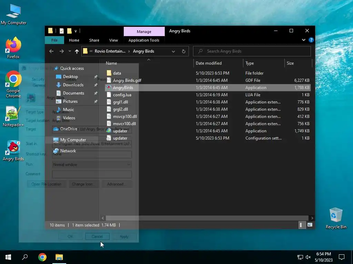Screen dimensions: 353x264
Task: Click the Manage contextual tab
Action: (x=144, y=32)
